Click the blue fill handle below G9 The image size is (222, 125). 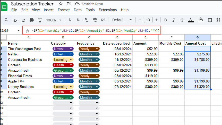(x=211, y=89)
